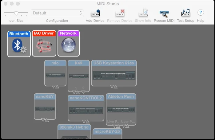Click the nanoKEY input port up arrow
This screenshot has width=215, height=140.
(x=47, y=120)
